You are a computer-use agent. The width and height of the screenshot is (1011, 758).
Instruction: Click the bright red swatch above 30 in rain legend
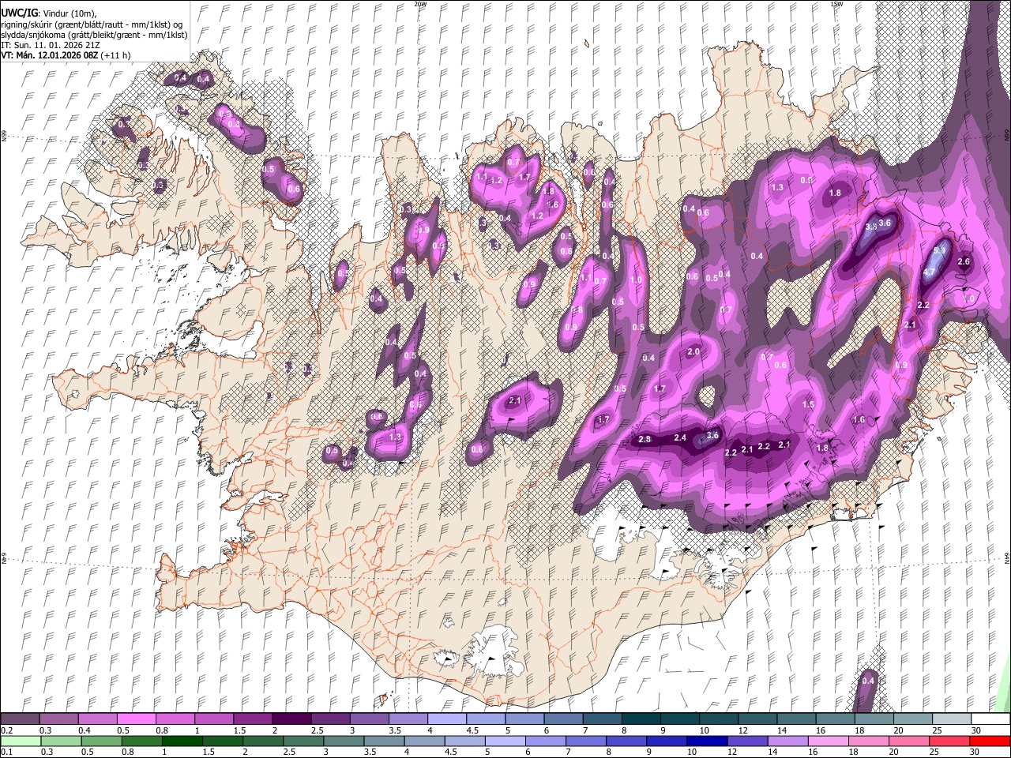[x=988, y=741]
